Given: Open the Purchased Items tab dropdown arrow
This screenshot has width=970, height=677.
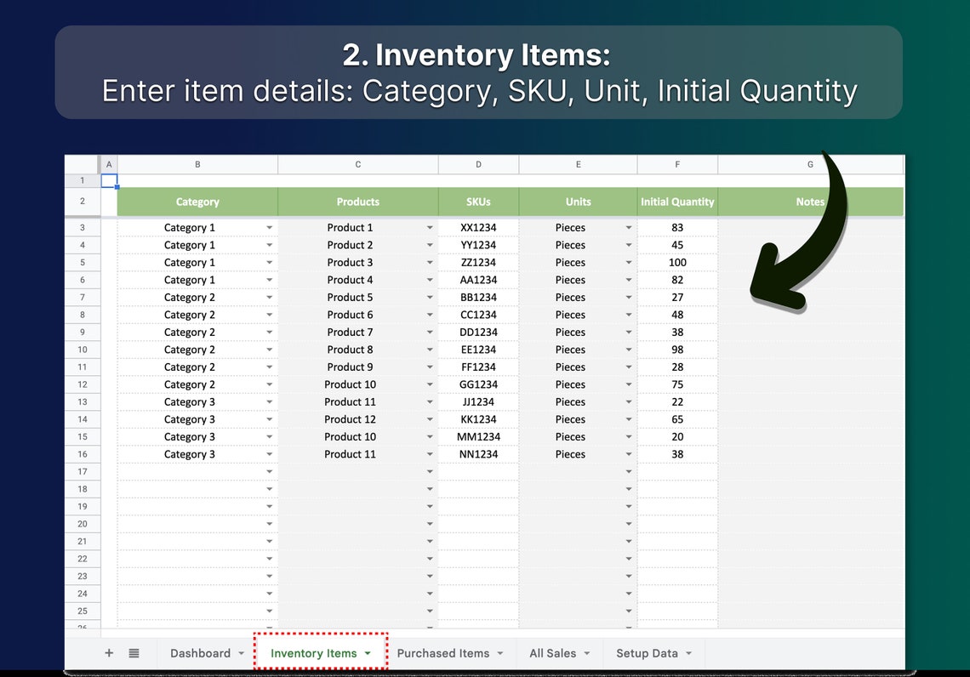Looking at the screenshot, I should tap(501, 652).
